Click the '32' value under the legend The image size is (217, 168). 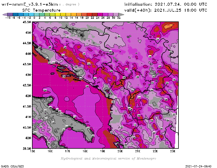tap(119, 18)
